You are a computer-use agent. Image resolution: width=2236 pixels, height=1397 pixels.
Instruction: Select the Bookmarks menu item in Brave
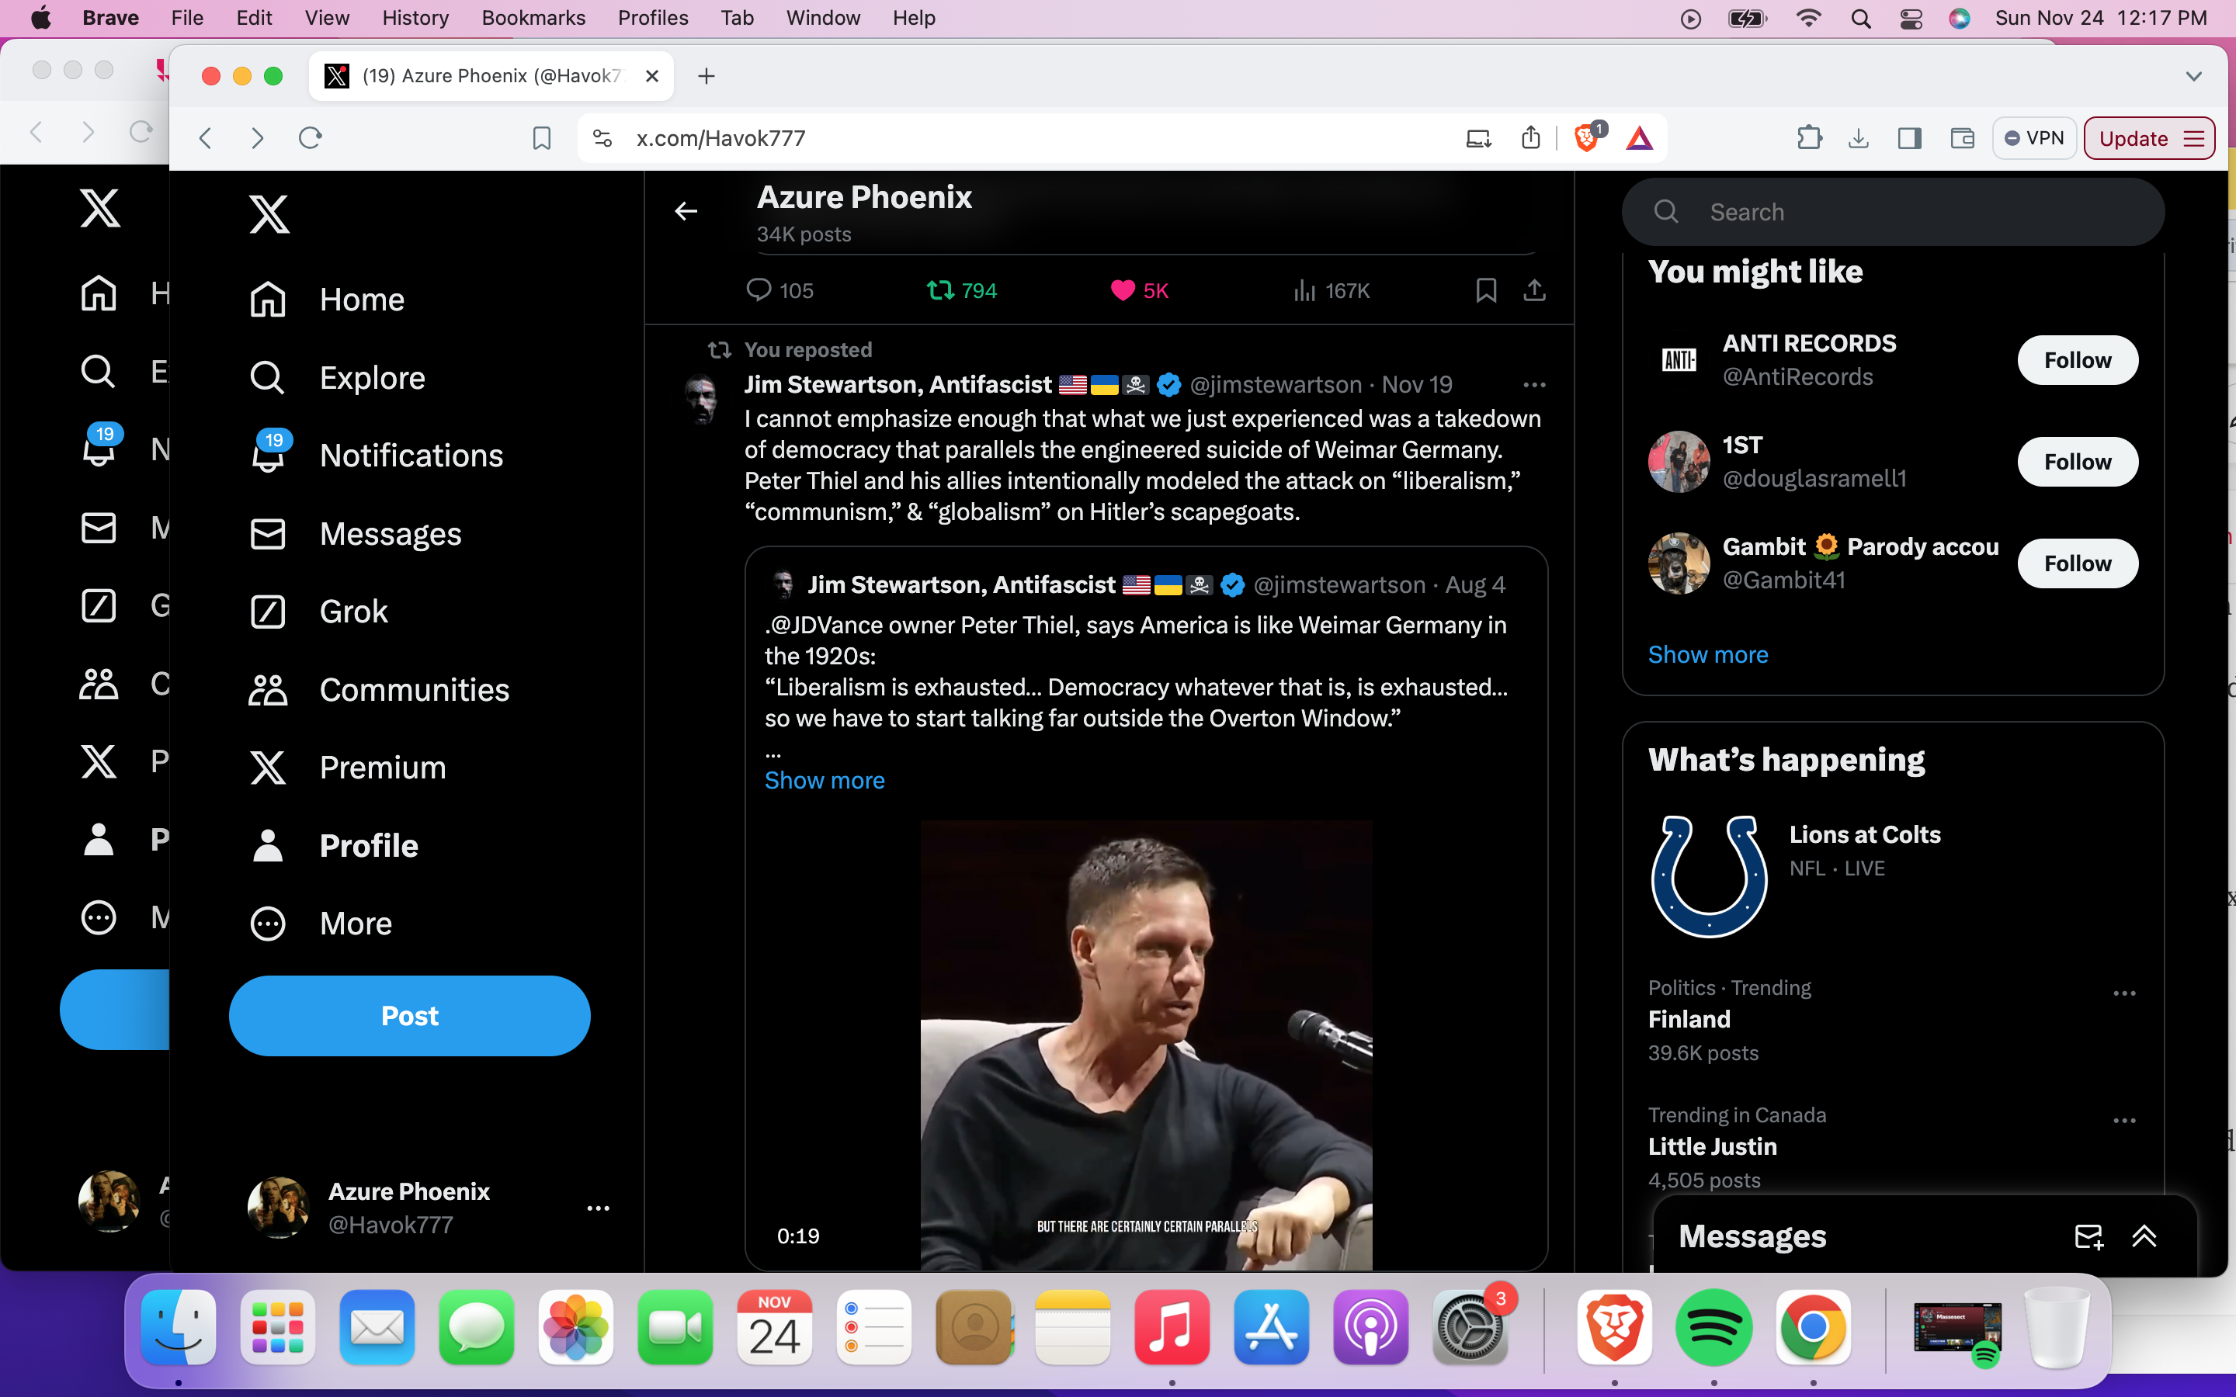533,18
